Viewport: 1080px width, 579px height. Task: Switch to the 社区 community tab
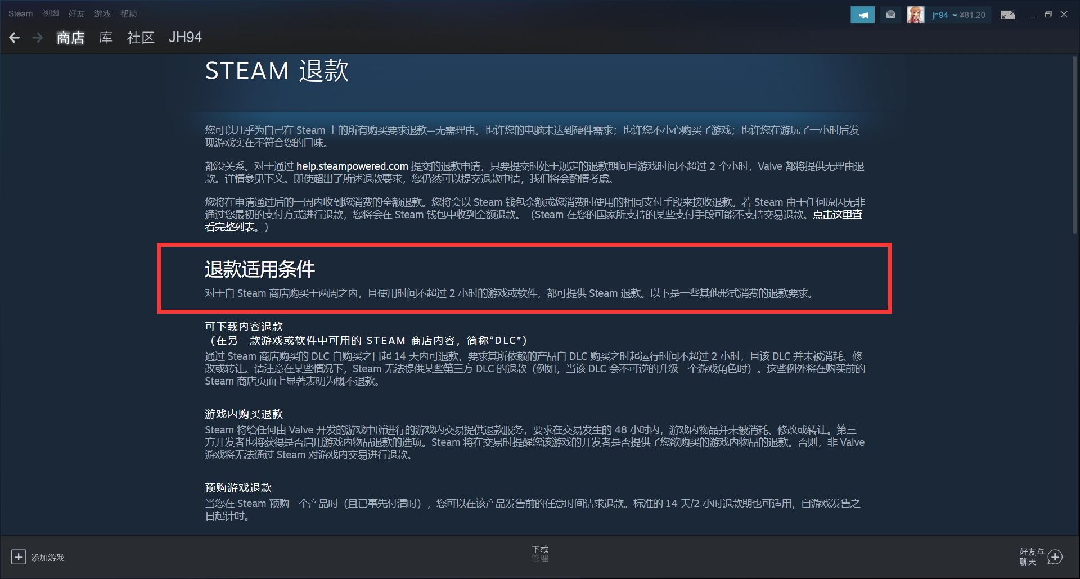coord(141,37)
